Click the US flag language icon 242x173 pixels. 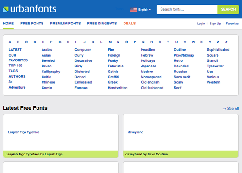pos(133,10)
